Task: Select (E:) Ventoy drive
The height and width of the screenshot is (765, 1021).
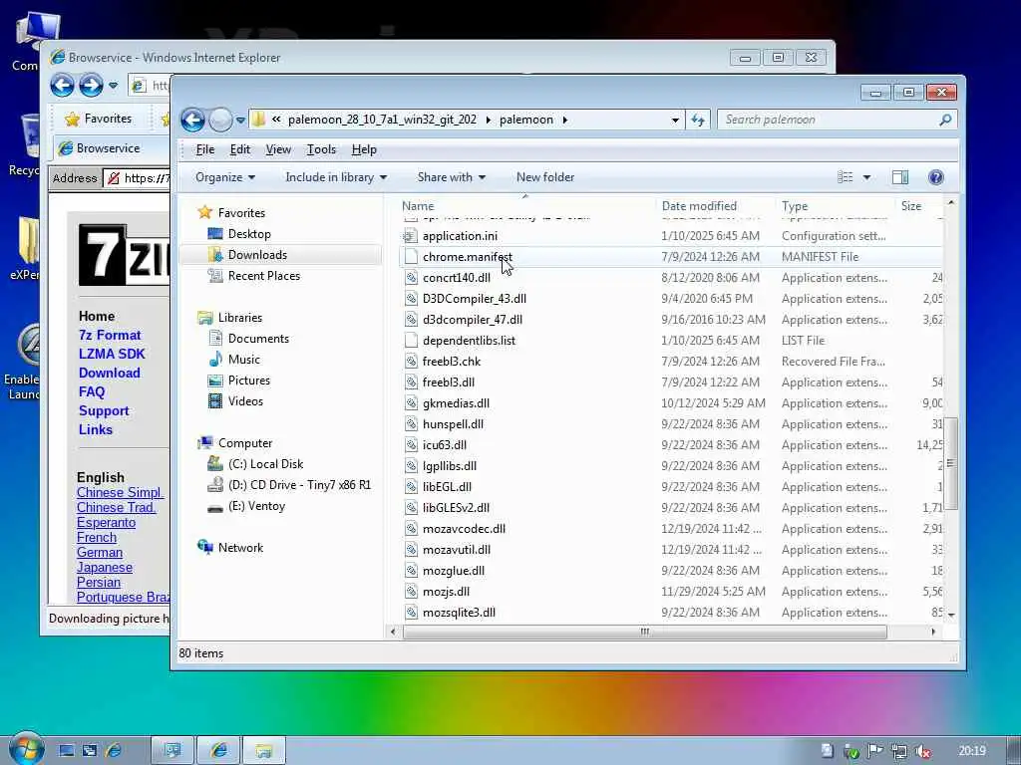Action: pos(256,506)
